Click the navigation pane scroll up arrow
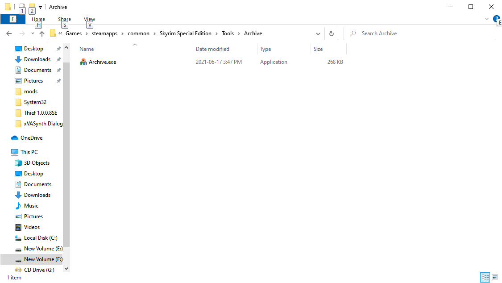Viewport: 502px width, 283px height. [66, 47]
